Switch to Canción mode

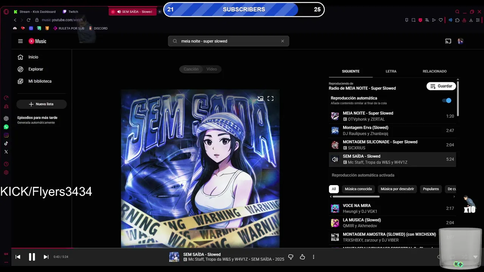[x=191, y=69]
